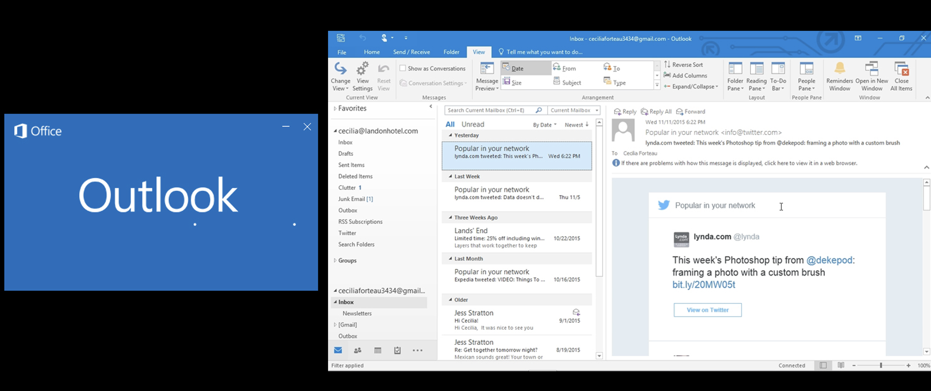Switch to Tasks view in navigation bar
This screenshot has height=391, width=931.
pyautogui.click(x=397, y=350)
